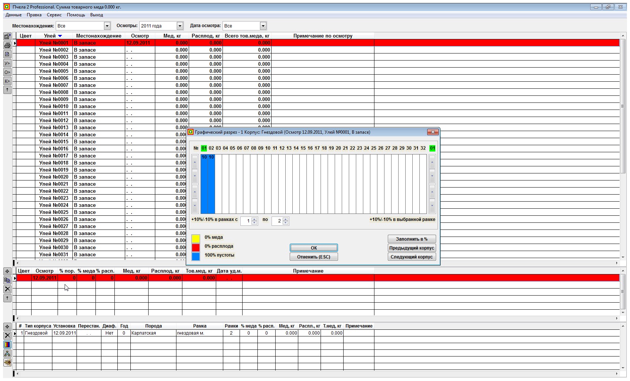Click the up-arrow button beside the hive list
Viewport: 630px width, 381px height.
coord(7,90)
